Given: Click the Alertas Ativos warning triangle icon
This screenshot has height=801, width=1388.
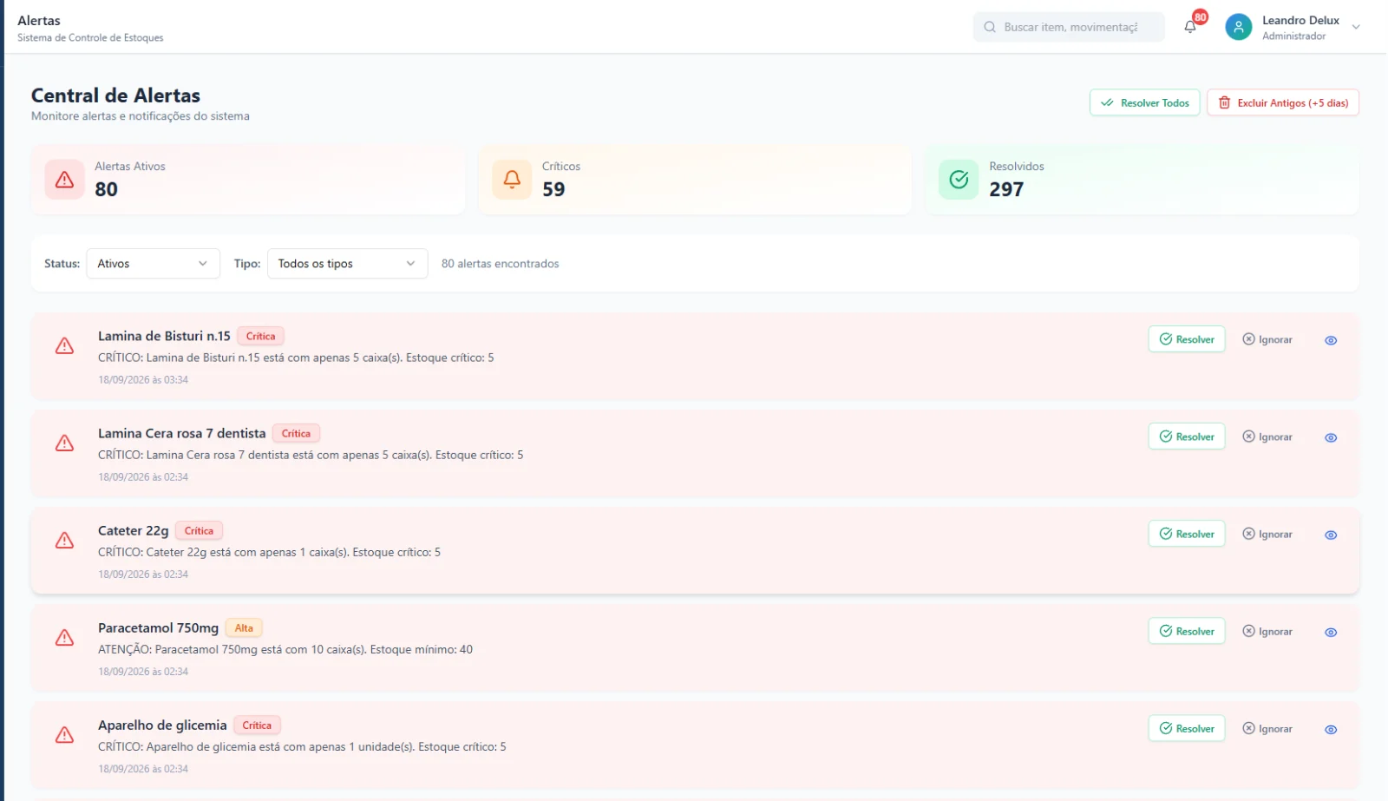Looking at the screenshot, I should coord(64,180).
